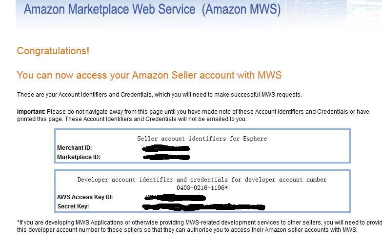Click the Secret Key label
Viewport: 382px width, 245px height.
point(73,206)
